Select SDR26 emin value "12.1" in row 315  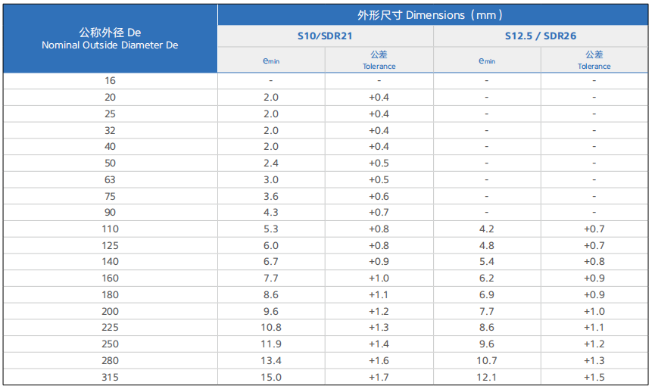point(487,378)
